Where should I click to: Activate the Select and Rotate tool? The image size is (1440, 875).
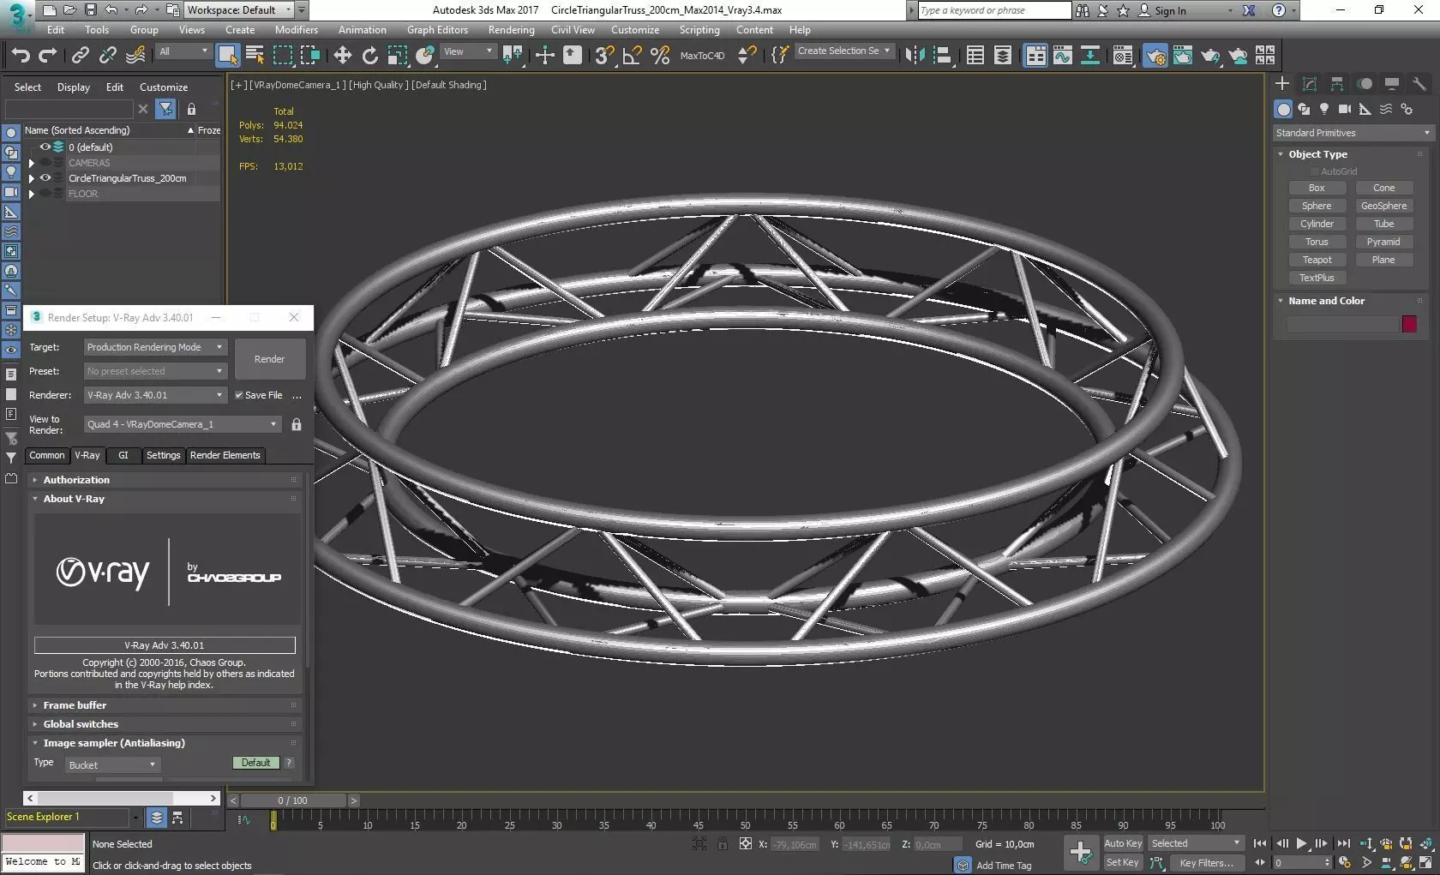pyautogui.click(x=369, y=56)
